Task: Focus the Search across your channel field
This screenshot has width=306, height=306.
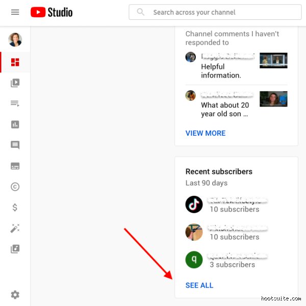Action: tap(215, 12)
